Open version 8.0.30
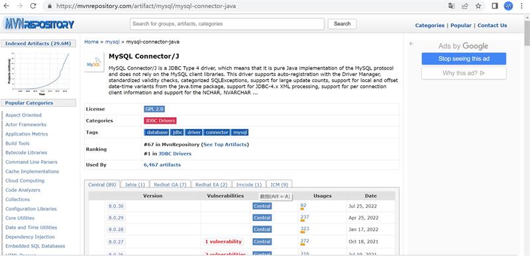Screen dimensions: 530x256 [x=116, y=206]
